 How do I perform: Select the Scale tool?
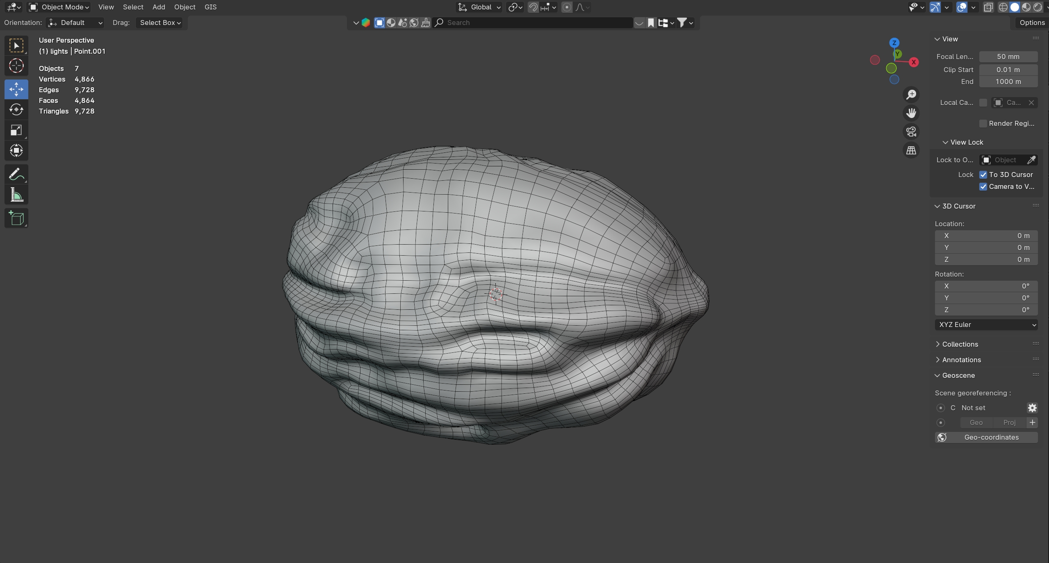(16, 130)
